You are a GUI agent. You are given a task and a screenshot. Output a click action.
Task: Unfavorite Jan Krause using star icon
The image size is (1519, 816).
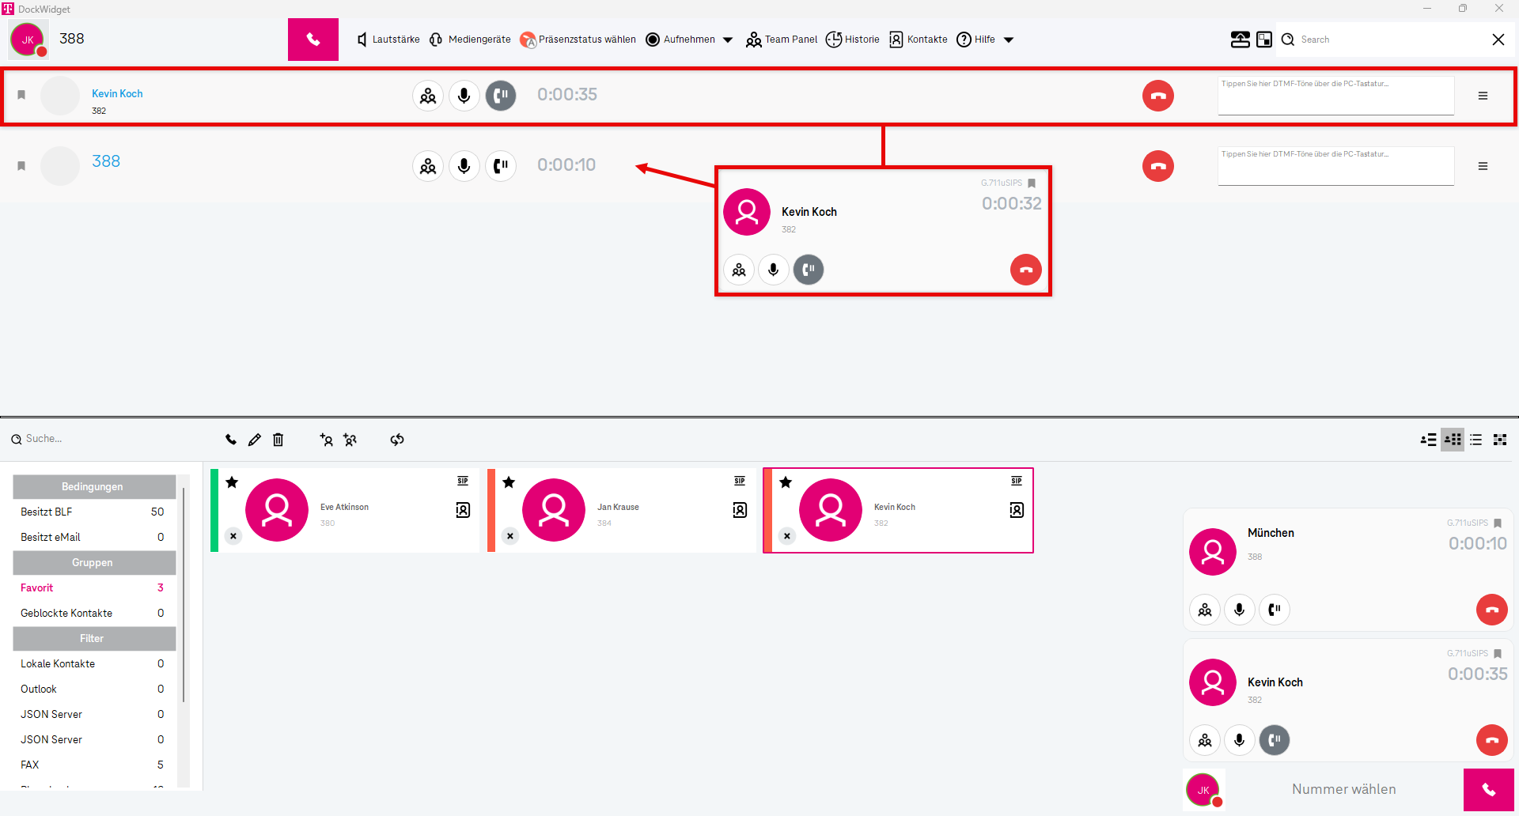tap(509, 482)
